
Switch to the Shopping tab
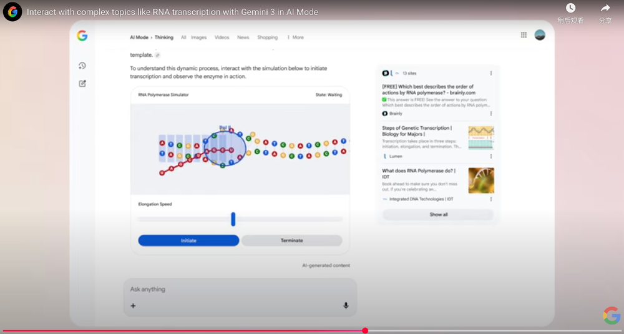(267, 37)
